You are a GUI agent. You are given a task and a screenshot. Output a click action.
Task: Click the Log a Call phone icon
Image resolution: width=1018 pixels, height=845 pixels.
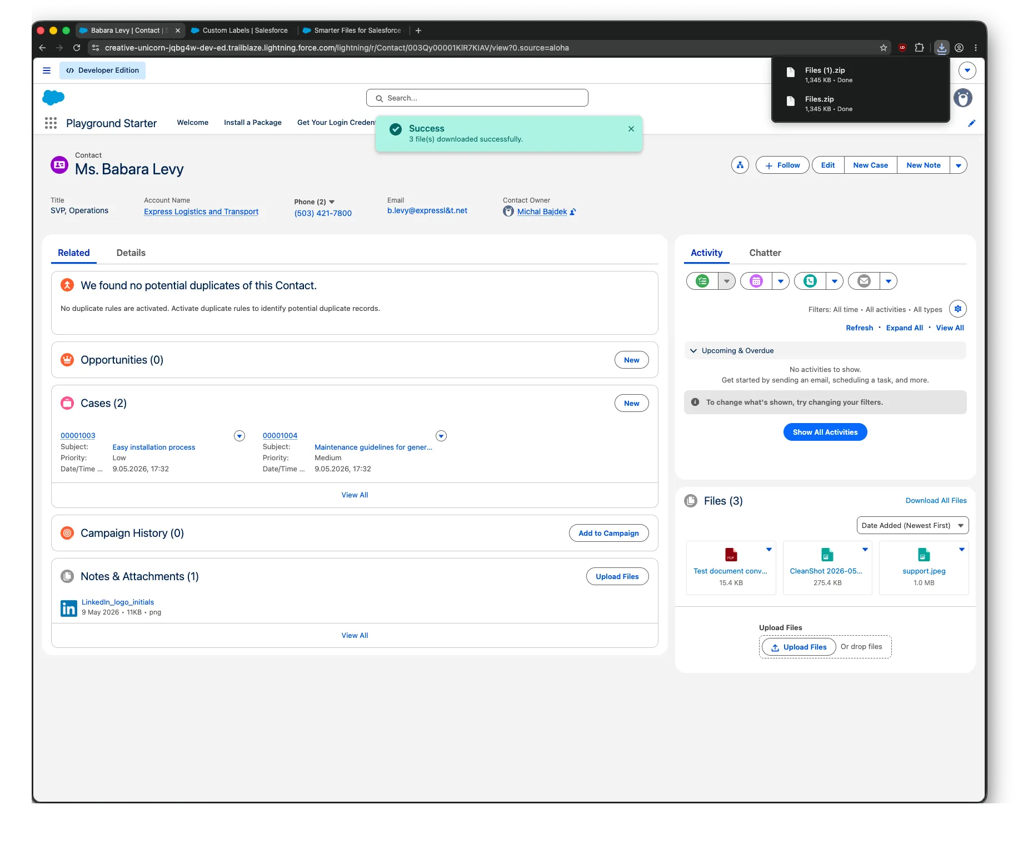click(810, 281)
